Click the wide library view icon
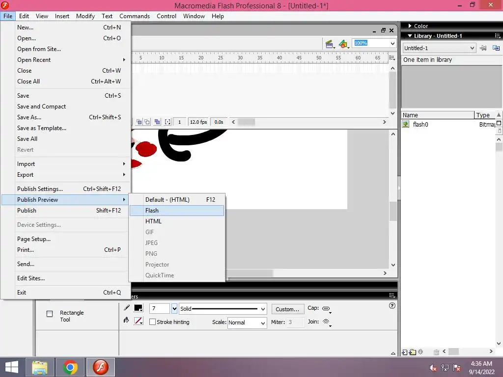Image resolution: width=503 pixels, height=377 pixels. pyautogui.click(x=499, y=123)
